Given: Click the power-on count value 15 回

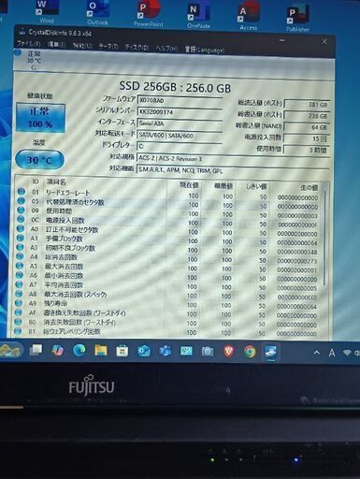Looking at the screenshot, I should pos(307,138).
